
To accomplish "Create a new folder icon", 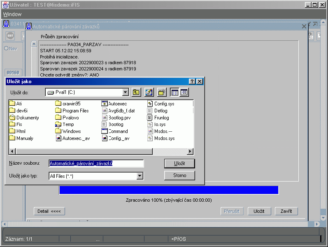I will coord(162,92).
